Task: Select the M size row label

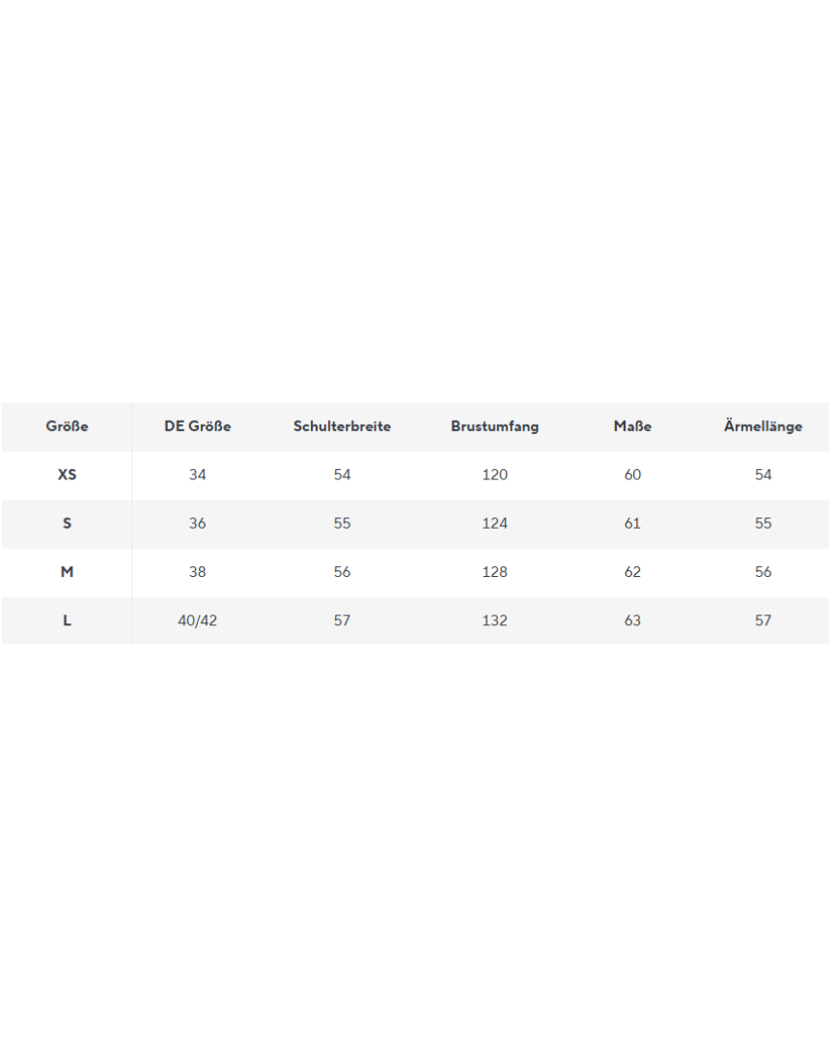Action: pos(67,572)
